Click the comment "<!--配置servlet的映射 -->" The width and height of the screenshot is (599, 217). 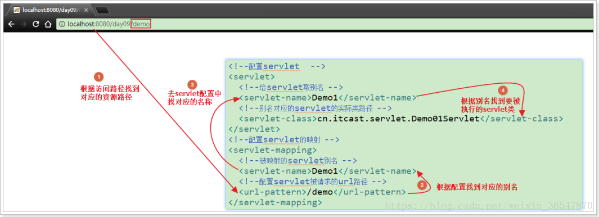(284, 139)
